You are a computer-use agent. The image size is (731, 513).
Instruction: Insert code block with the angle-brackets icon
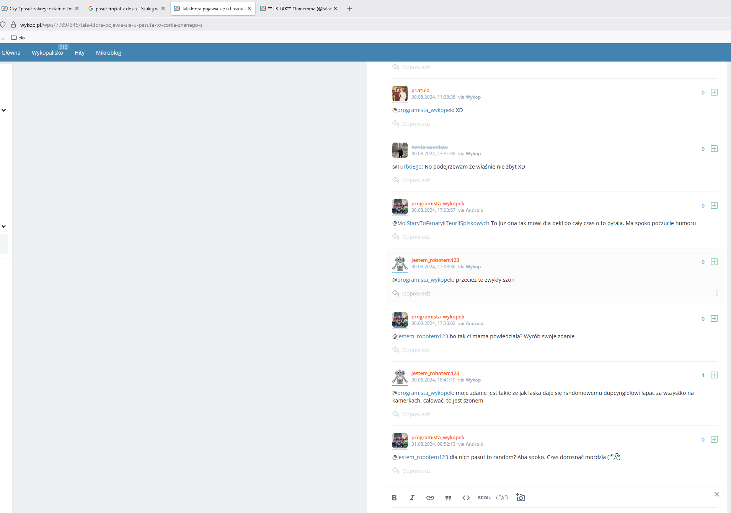click(x=466, y=498)
